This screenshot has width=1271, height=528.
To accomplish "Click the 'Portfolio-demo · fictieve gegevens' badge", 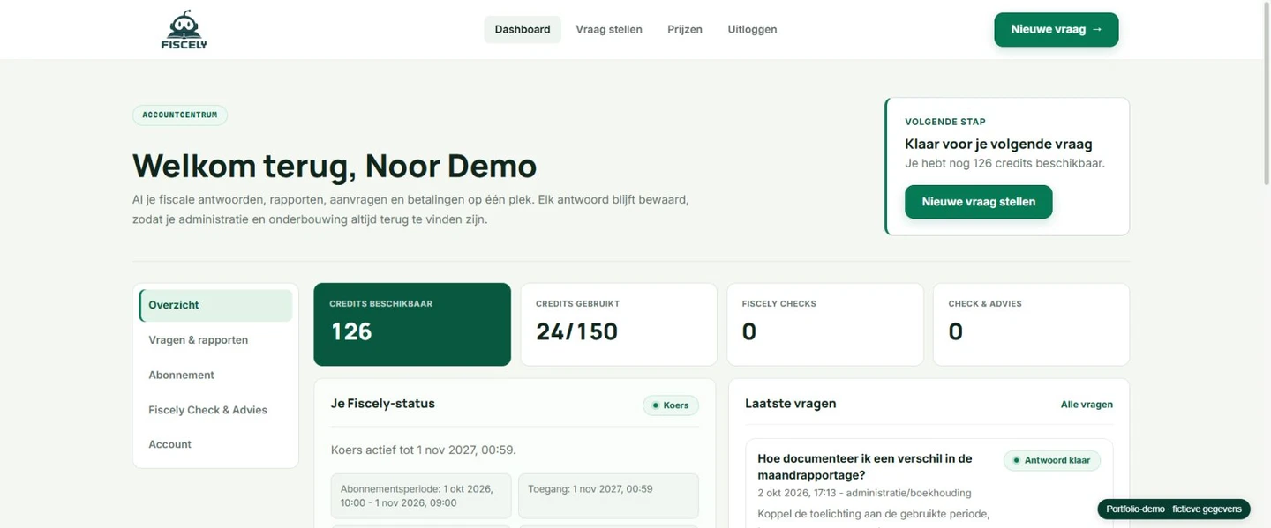I will [1174, 509].
